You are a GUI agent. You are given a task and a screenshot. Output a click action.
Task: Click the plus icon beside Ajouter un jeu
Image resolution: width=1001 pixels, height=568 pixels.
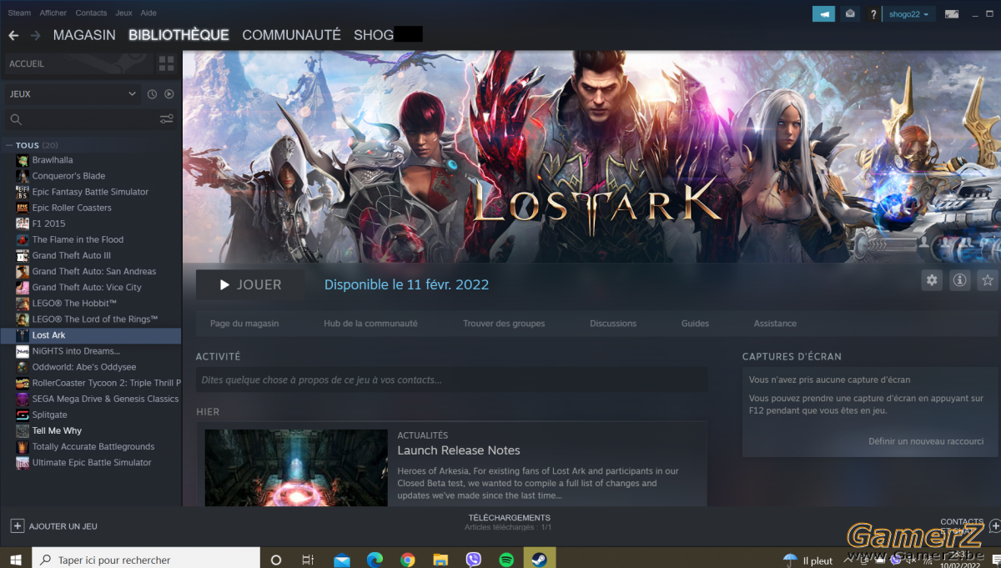coord(17,526)
